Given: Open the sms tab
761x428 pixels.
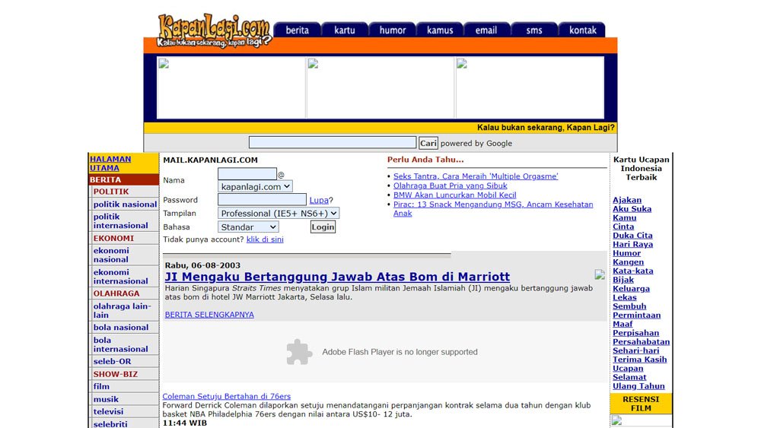Looking at the screenshot, I should 534,30.
